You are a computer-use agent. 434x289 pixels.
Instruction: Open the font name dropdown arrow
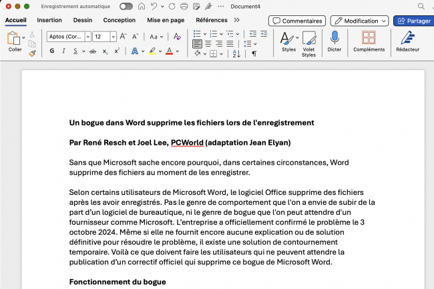(88, 37)
